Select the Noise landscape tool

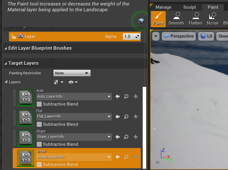[x=213, y=19]
